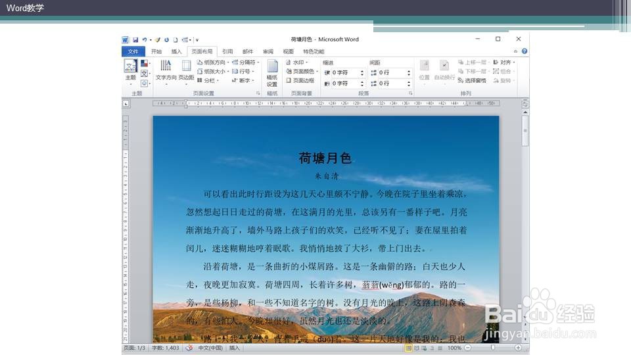Switch to the Insert (插入) ribbon tab
631x355 pixels.
(176, 51)
